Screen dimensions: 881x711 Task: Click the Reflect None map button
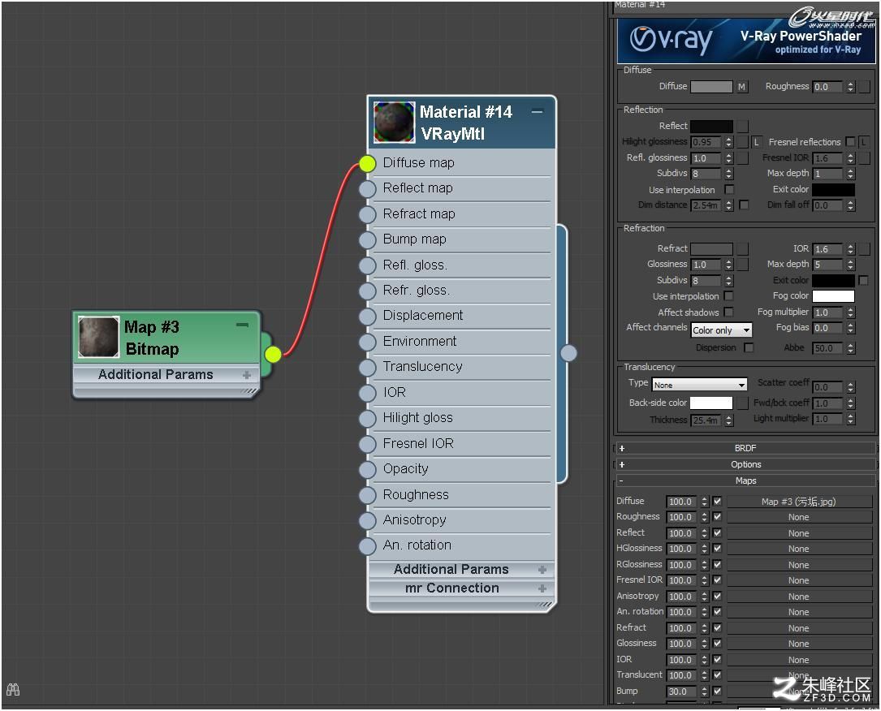tap(799, 533)
